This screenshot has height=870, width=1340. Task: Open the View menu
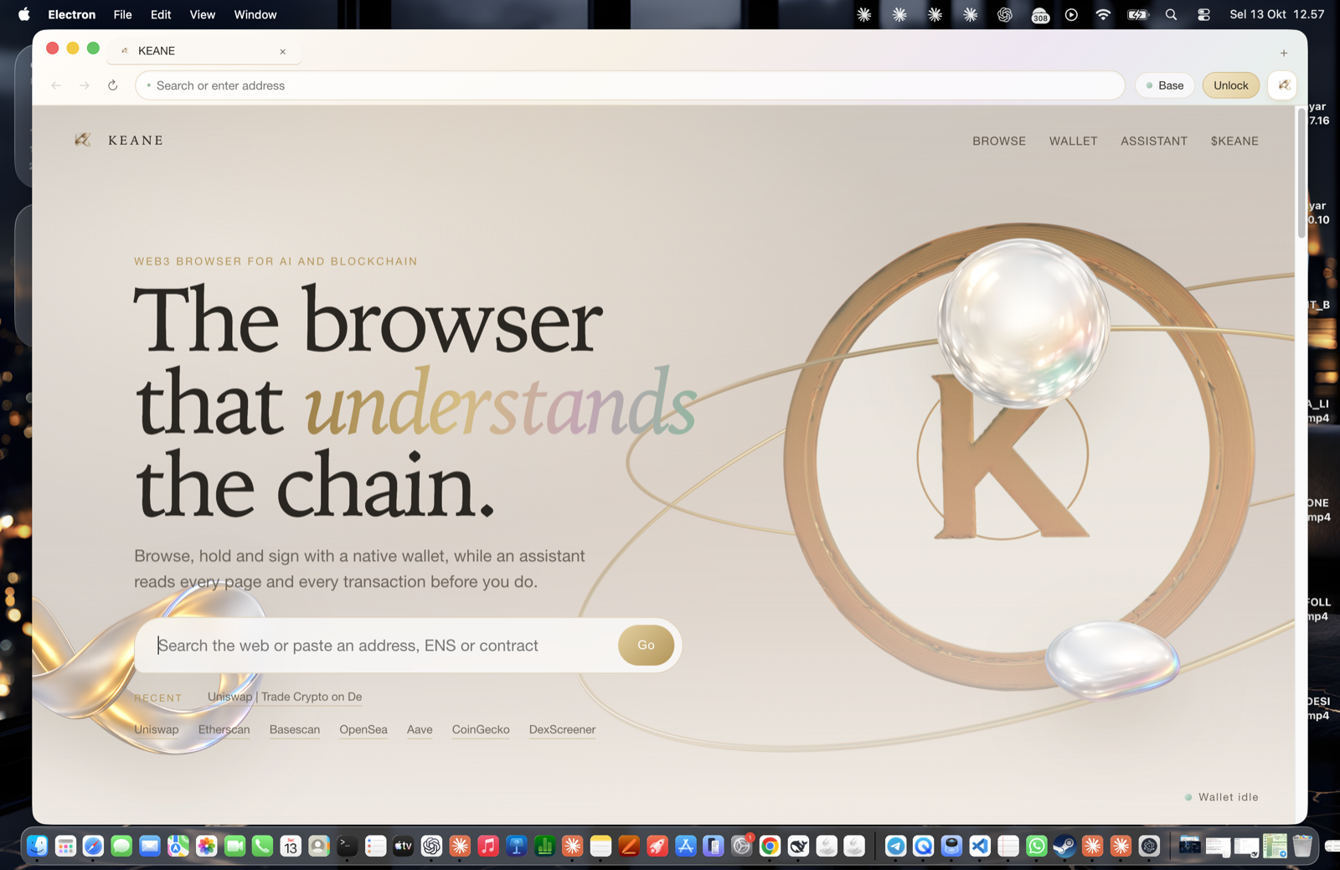point(202,14)
